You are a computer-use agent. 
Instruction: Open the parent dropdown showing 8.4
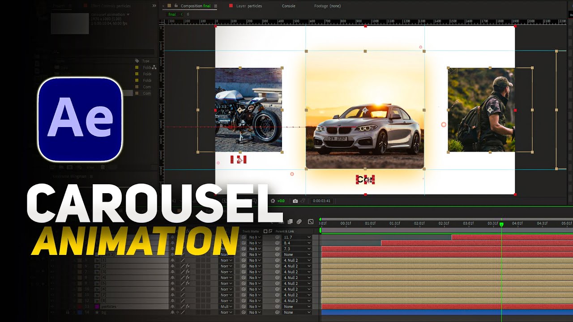click(x=297, y=243)
